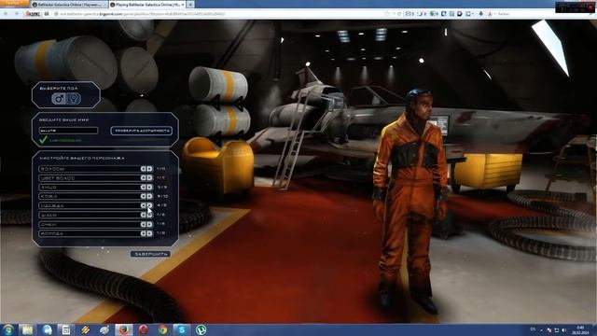
Task: Previous option arrow for ОДЕЖДА
Action: (144, 205)
